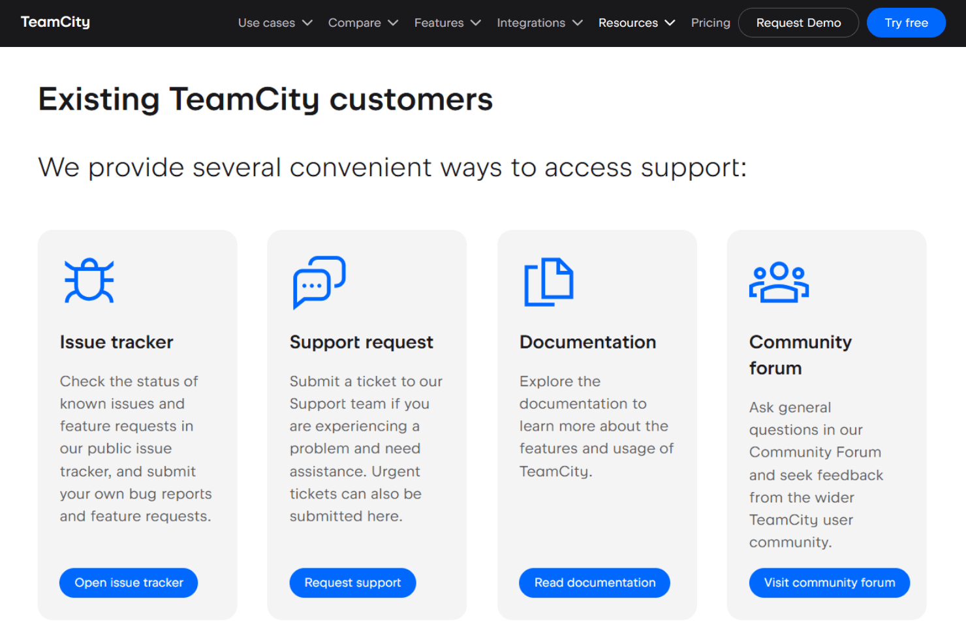Image resolution: width=966 pixels, height=644 pixels.
Task: Click the 'Documentation' card heading
Action: (x=588, y=342)
